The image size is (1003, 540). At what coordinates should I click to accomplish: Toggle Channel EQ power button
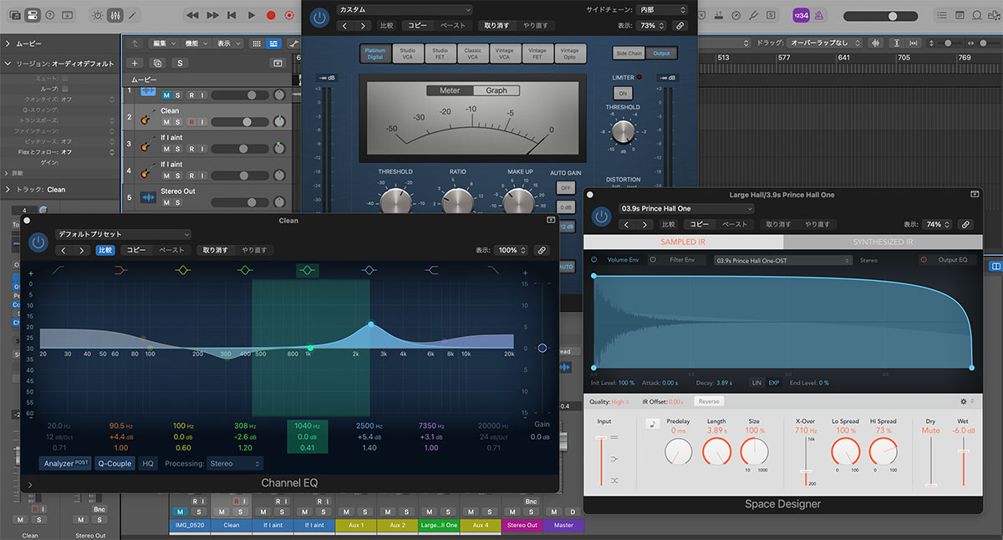38,242
